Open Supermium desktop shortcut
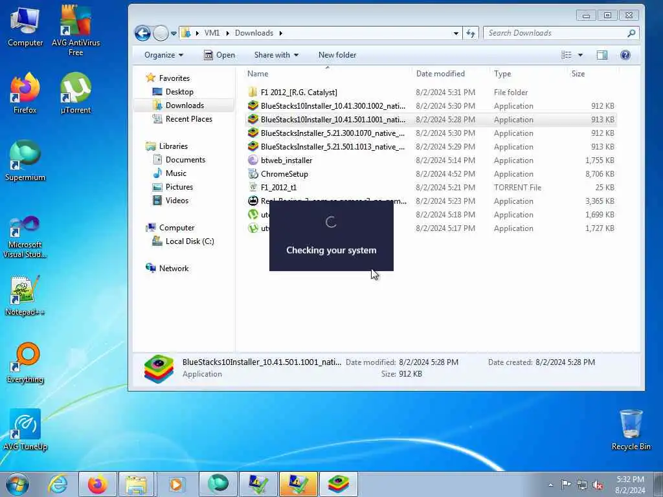This screenshot has height=497, width=663. tap(25, 160)
